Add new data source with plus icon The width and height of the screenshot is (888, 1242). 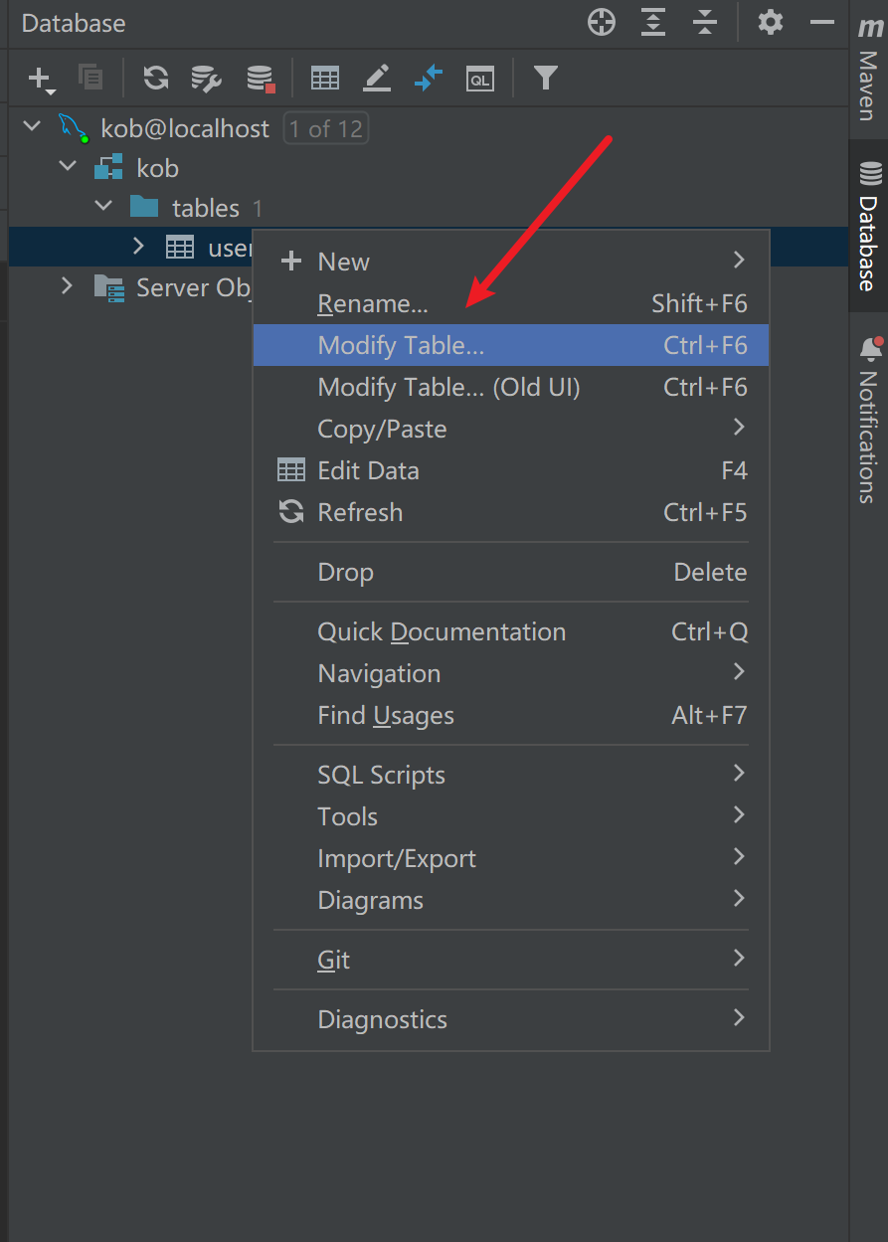38,77
